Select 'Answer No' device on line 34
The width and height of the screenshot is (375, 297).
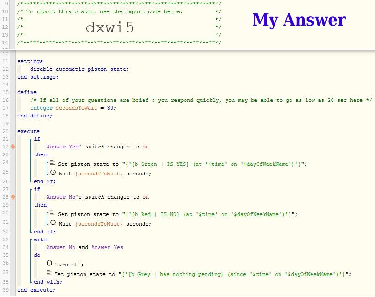pos(61,248)
